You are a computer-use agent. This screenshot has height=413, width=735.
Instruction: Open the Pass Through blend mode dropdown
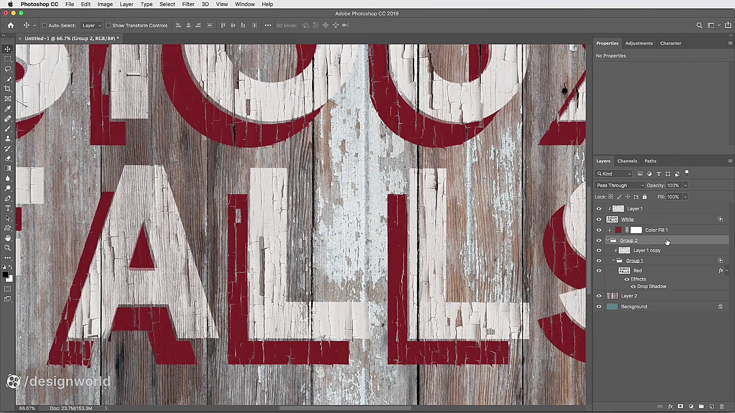coord(620,185)
